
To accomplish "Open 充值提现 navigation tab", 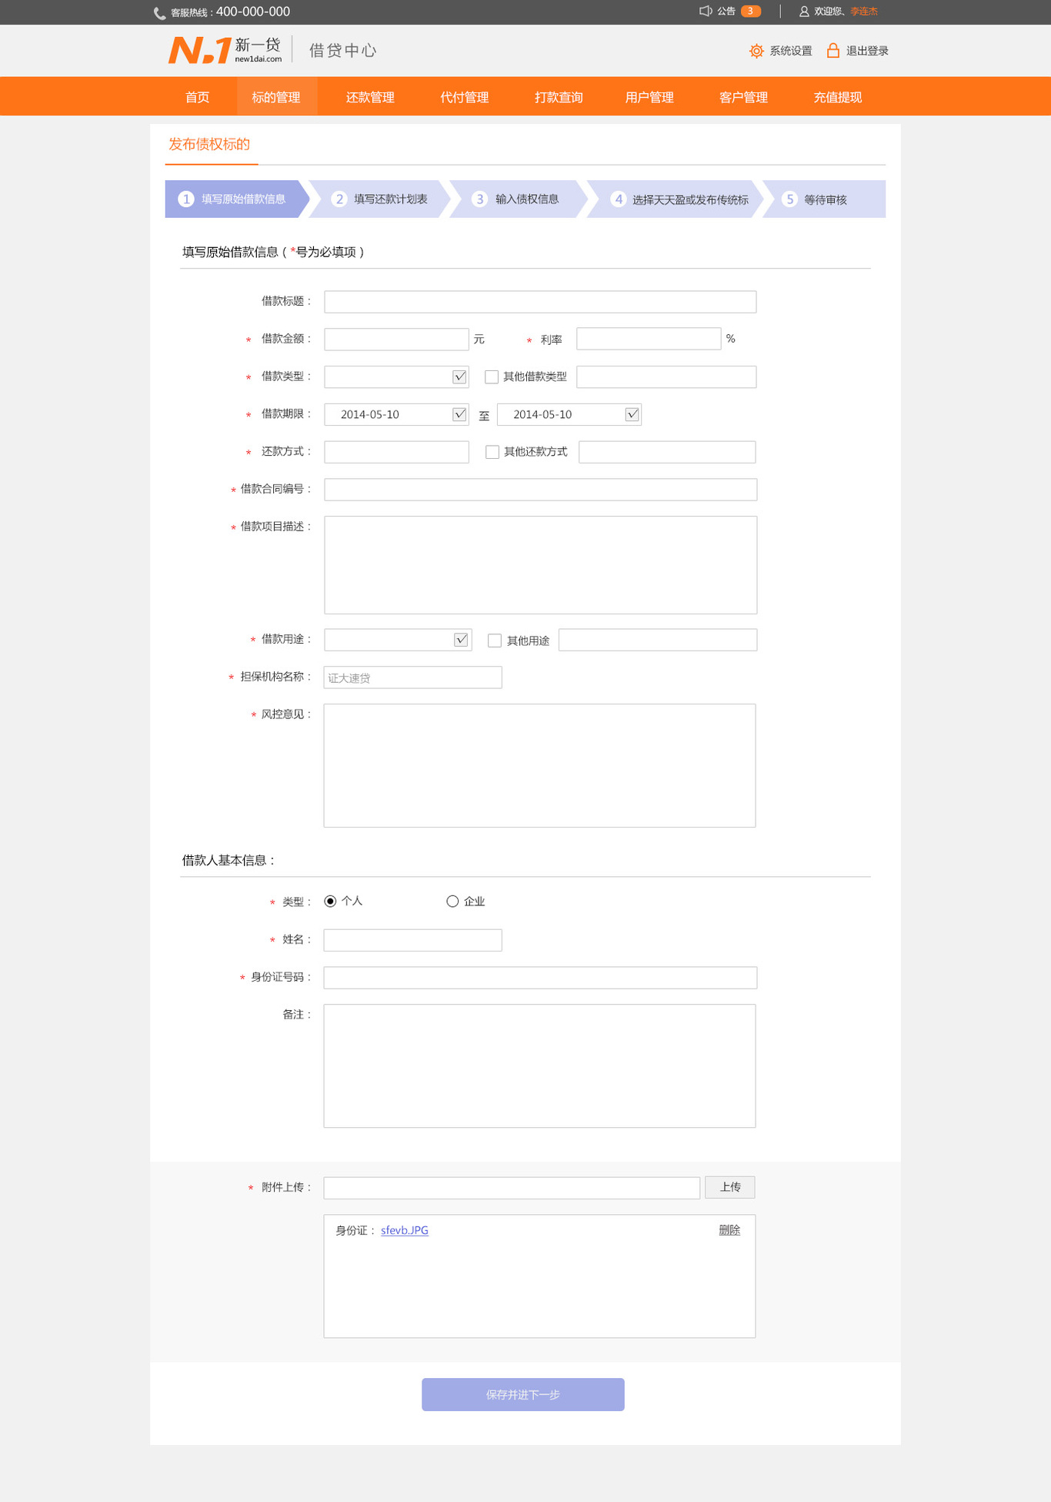I will pos(838,97).
